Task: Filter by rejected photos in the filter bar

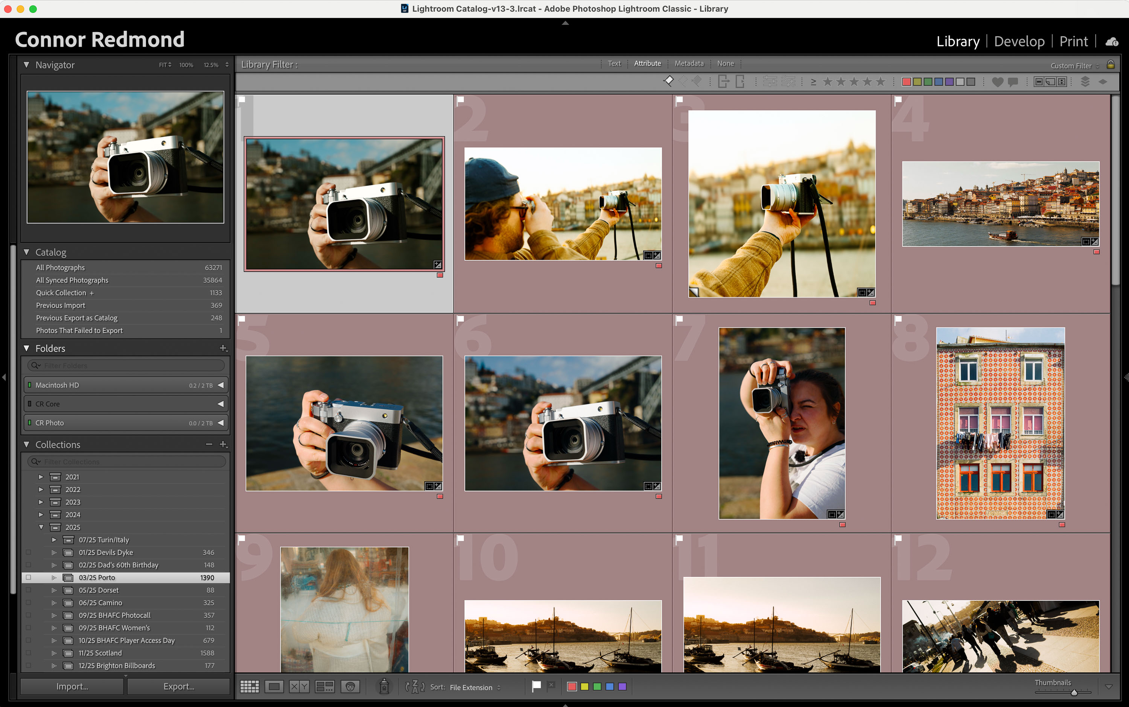Action: [696, 81]
